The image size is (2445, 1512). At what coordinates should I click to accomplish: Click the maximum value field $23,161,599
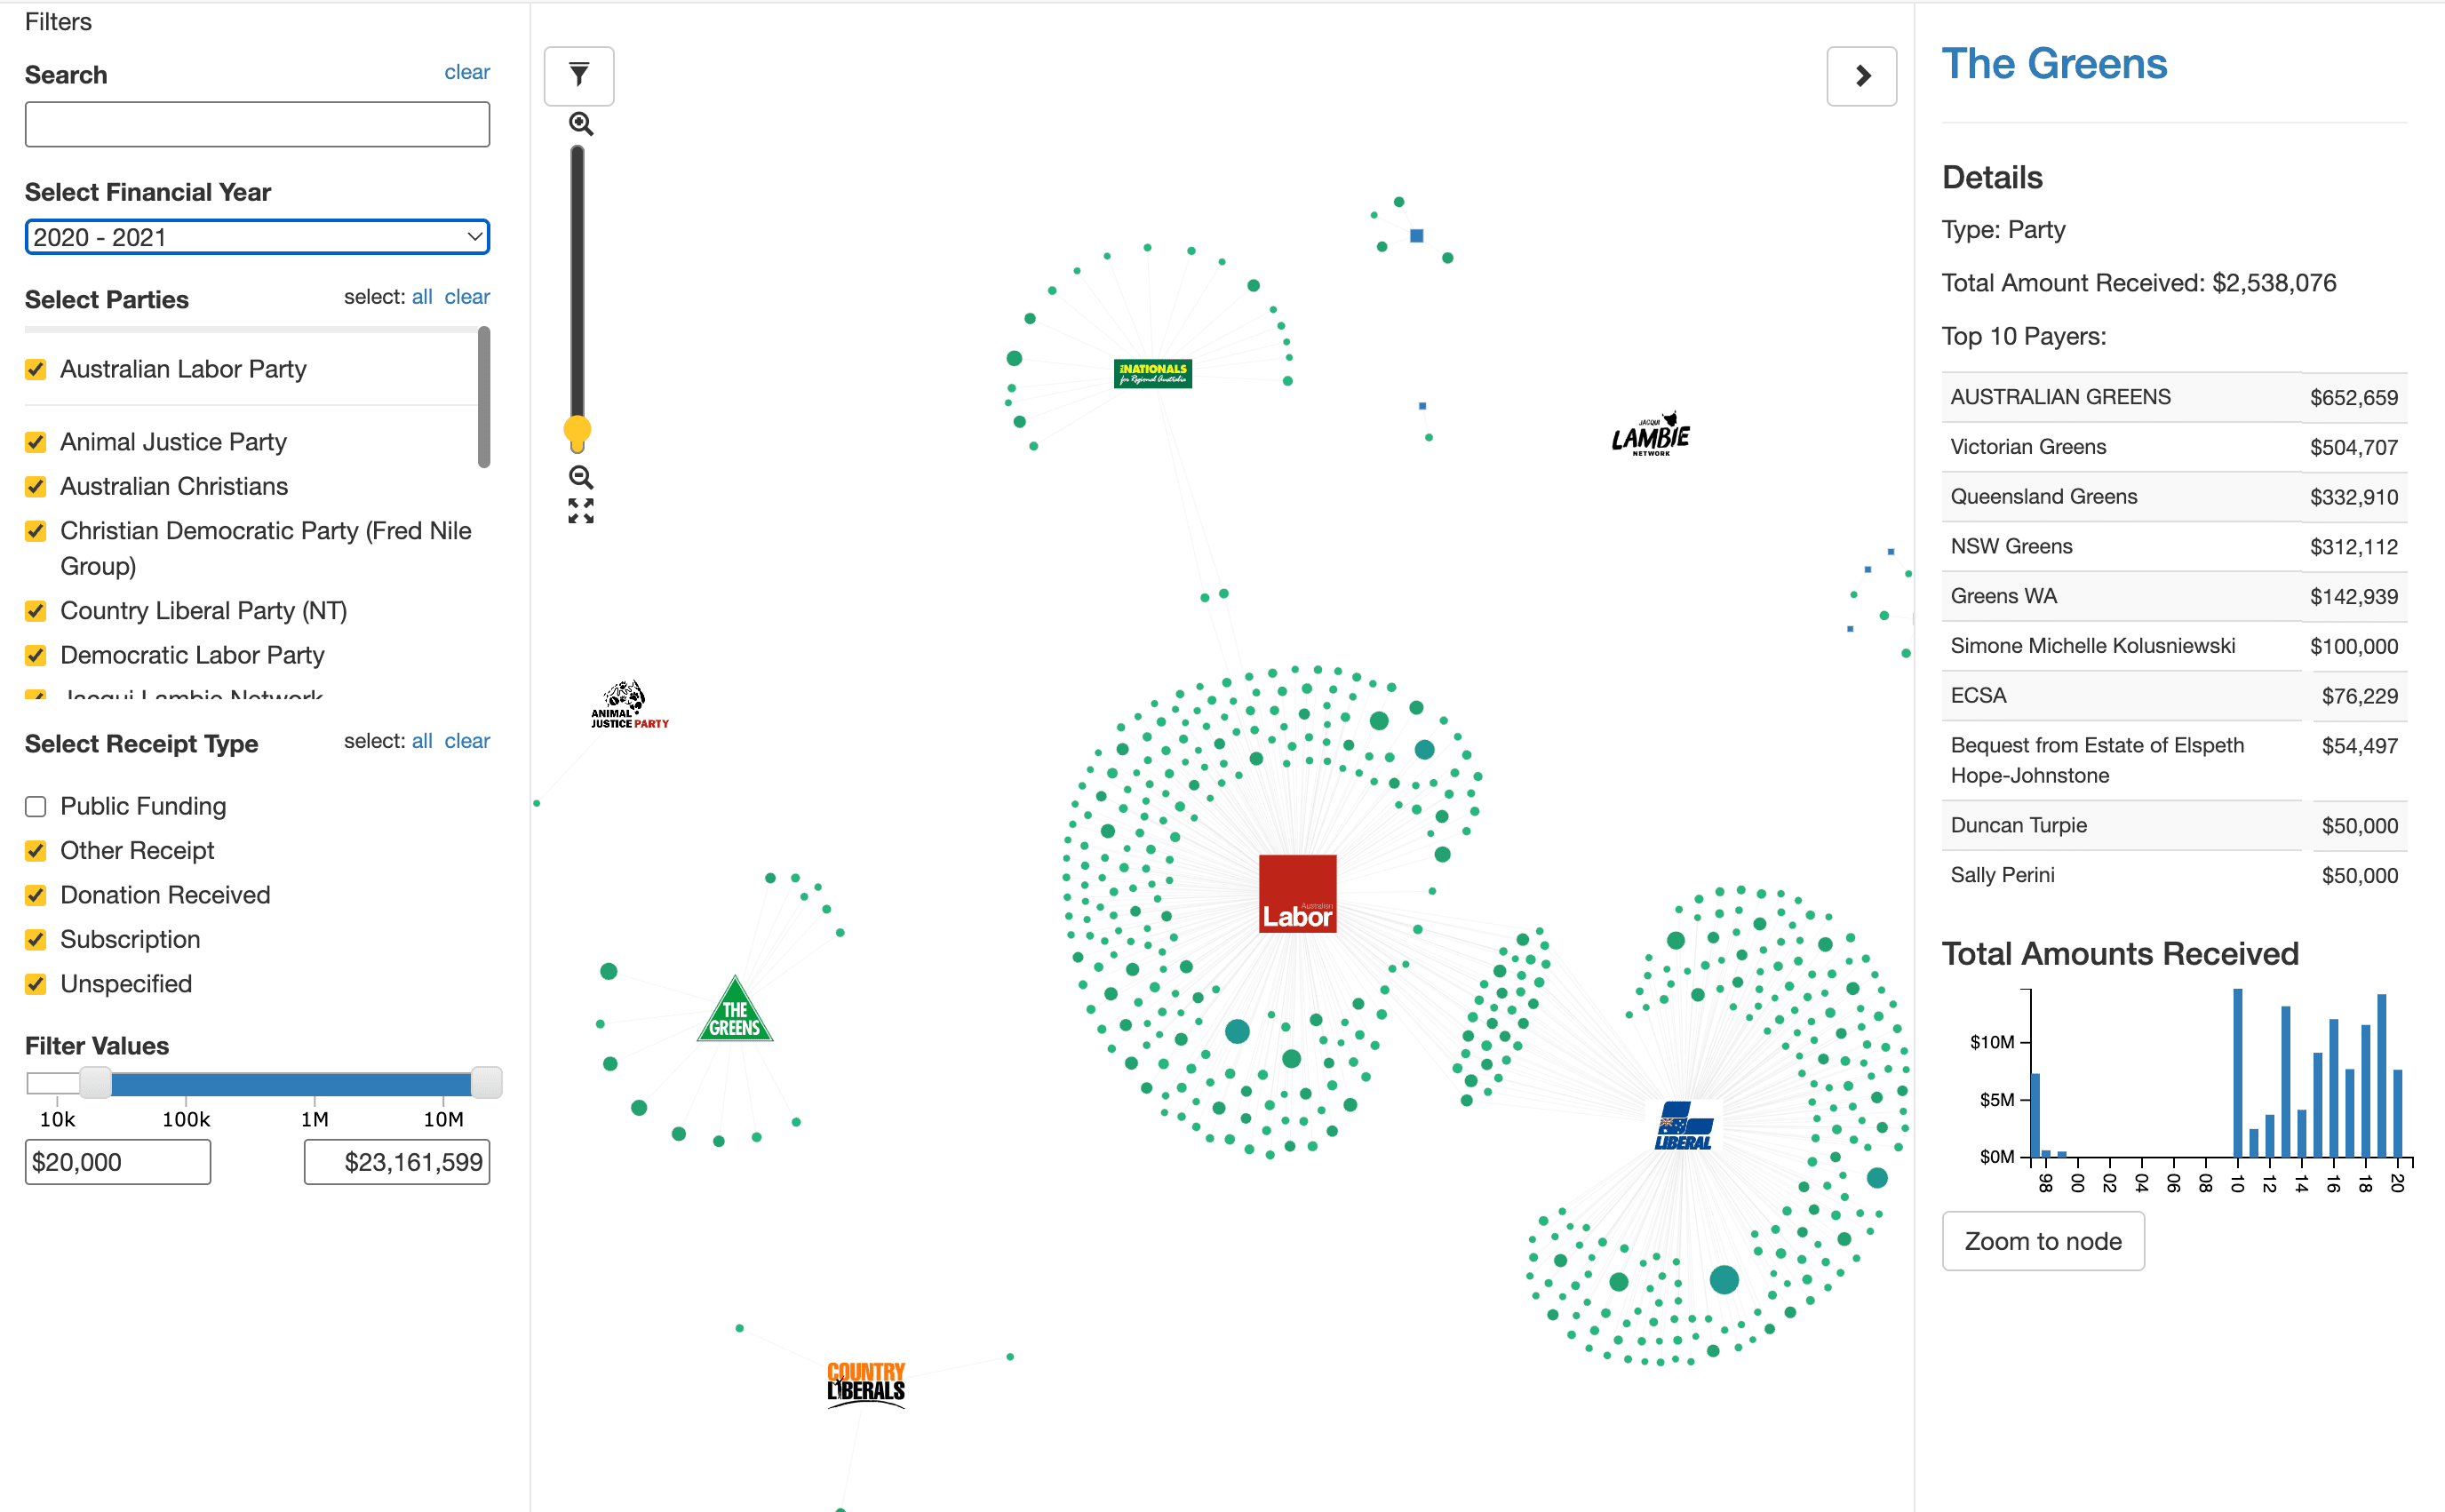(397, 1162)
